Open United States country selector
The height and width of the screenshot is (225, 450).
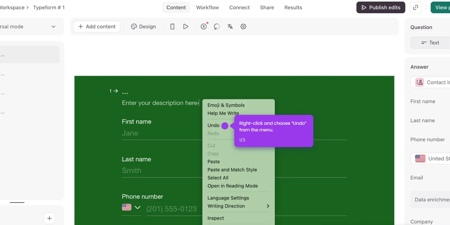430,159
